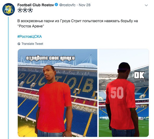Open the tweet options chevron menu

[146, 5]
